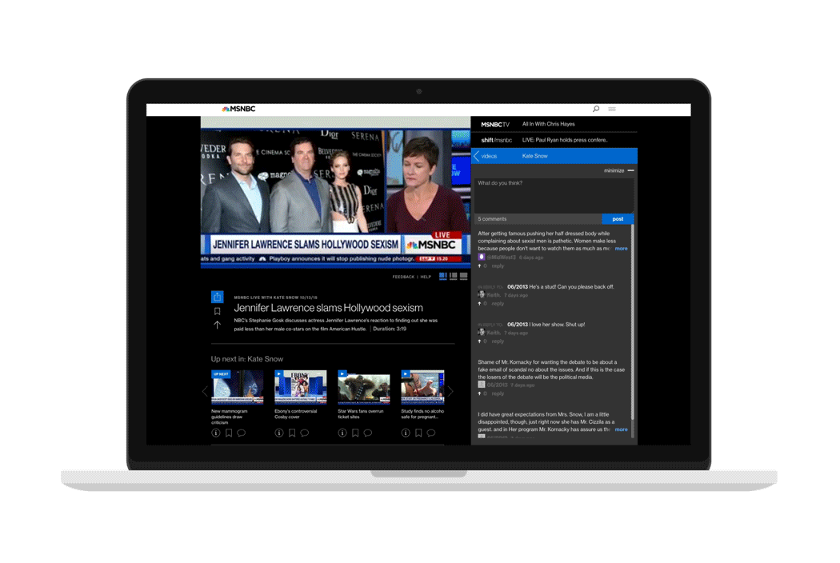Image resolution: width=840 pixels, height=563 pixels.
Task: Open shift/msnbc LIVE Paul Ryan row
Action: (x=554, y=140)
